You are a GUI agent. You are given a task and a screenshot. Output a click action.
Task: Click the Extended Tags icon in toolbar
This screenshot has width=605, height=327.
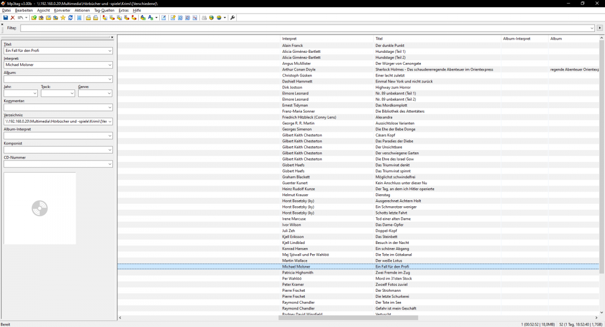[164, 18]
